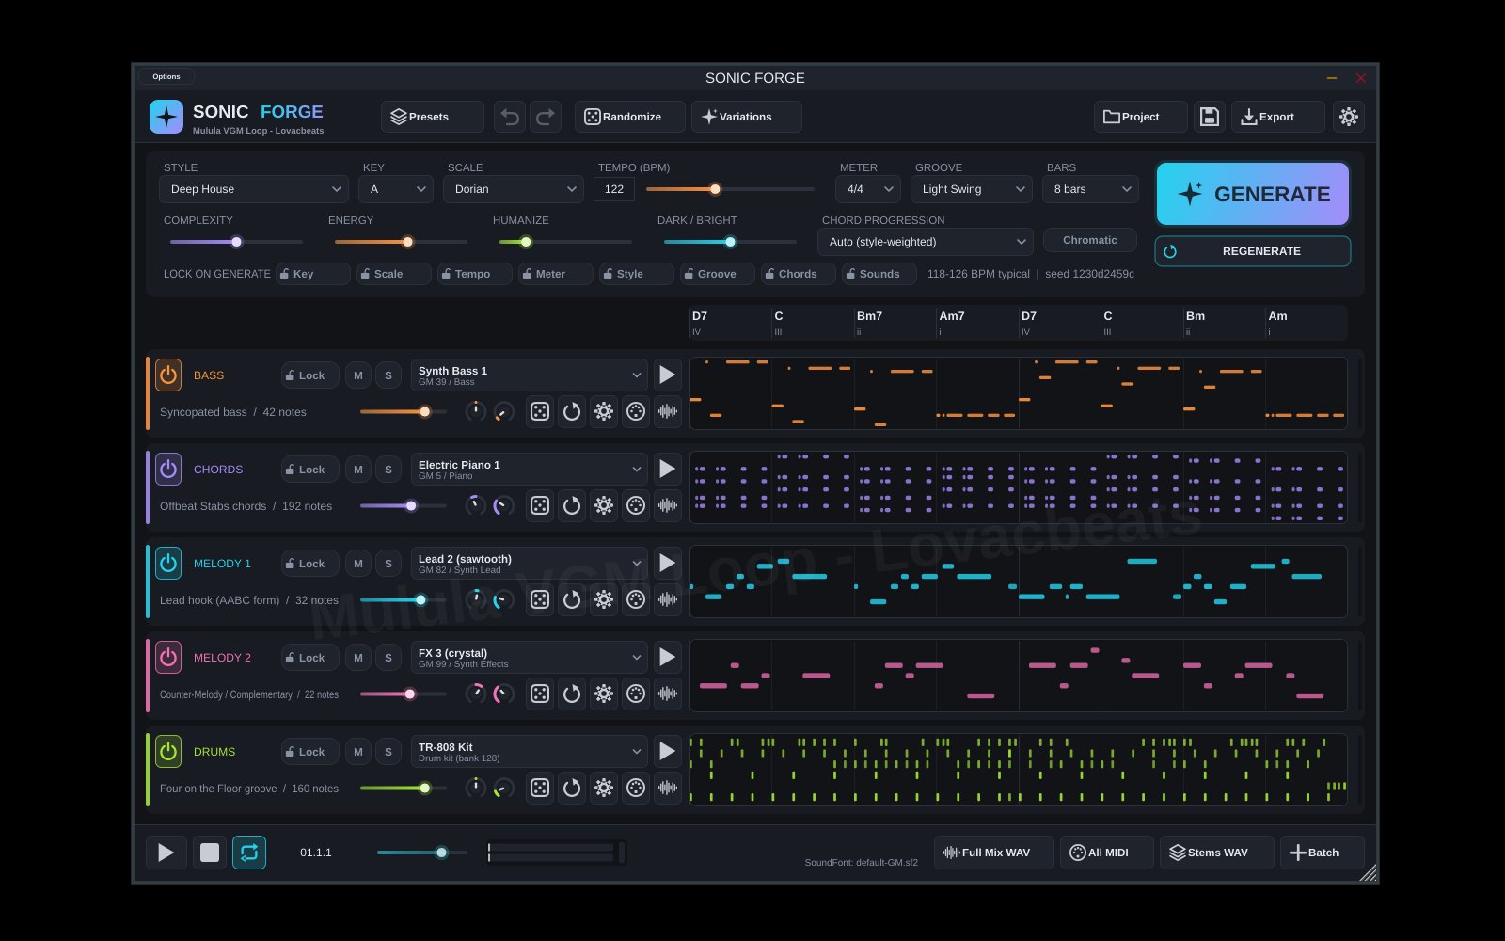1505x941 pixels.
Task: Preview the DRUMS track with its play arrow
Action: point(667,751)
